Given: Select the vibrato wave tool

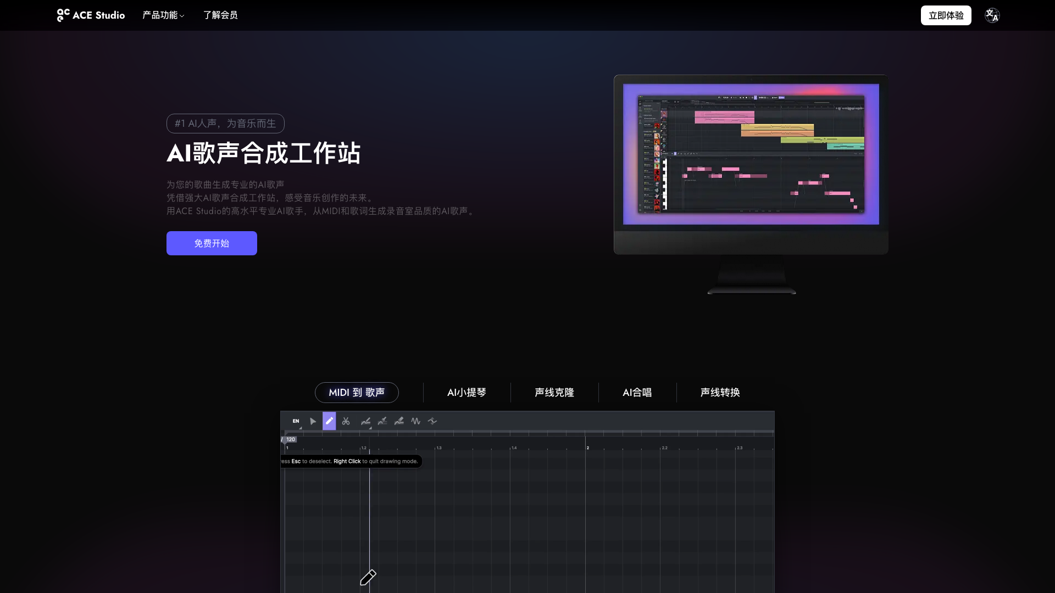Looking at the screenshot, I should [415, 421].
